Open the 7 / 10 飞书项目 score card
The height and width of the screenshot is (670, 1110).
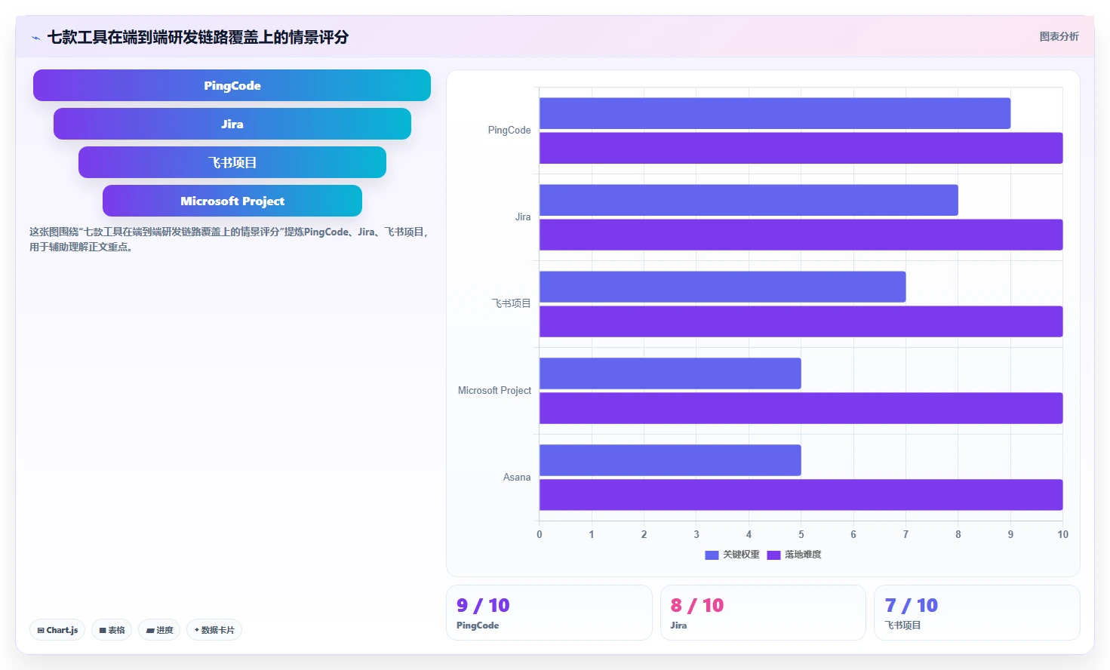point(976,613)
